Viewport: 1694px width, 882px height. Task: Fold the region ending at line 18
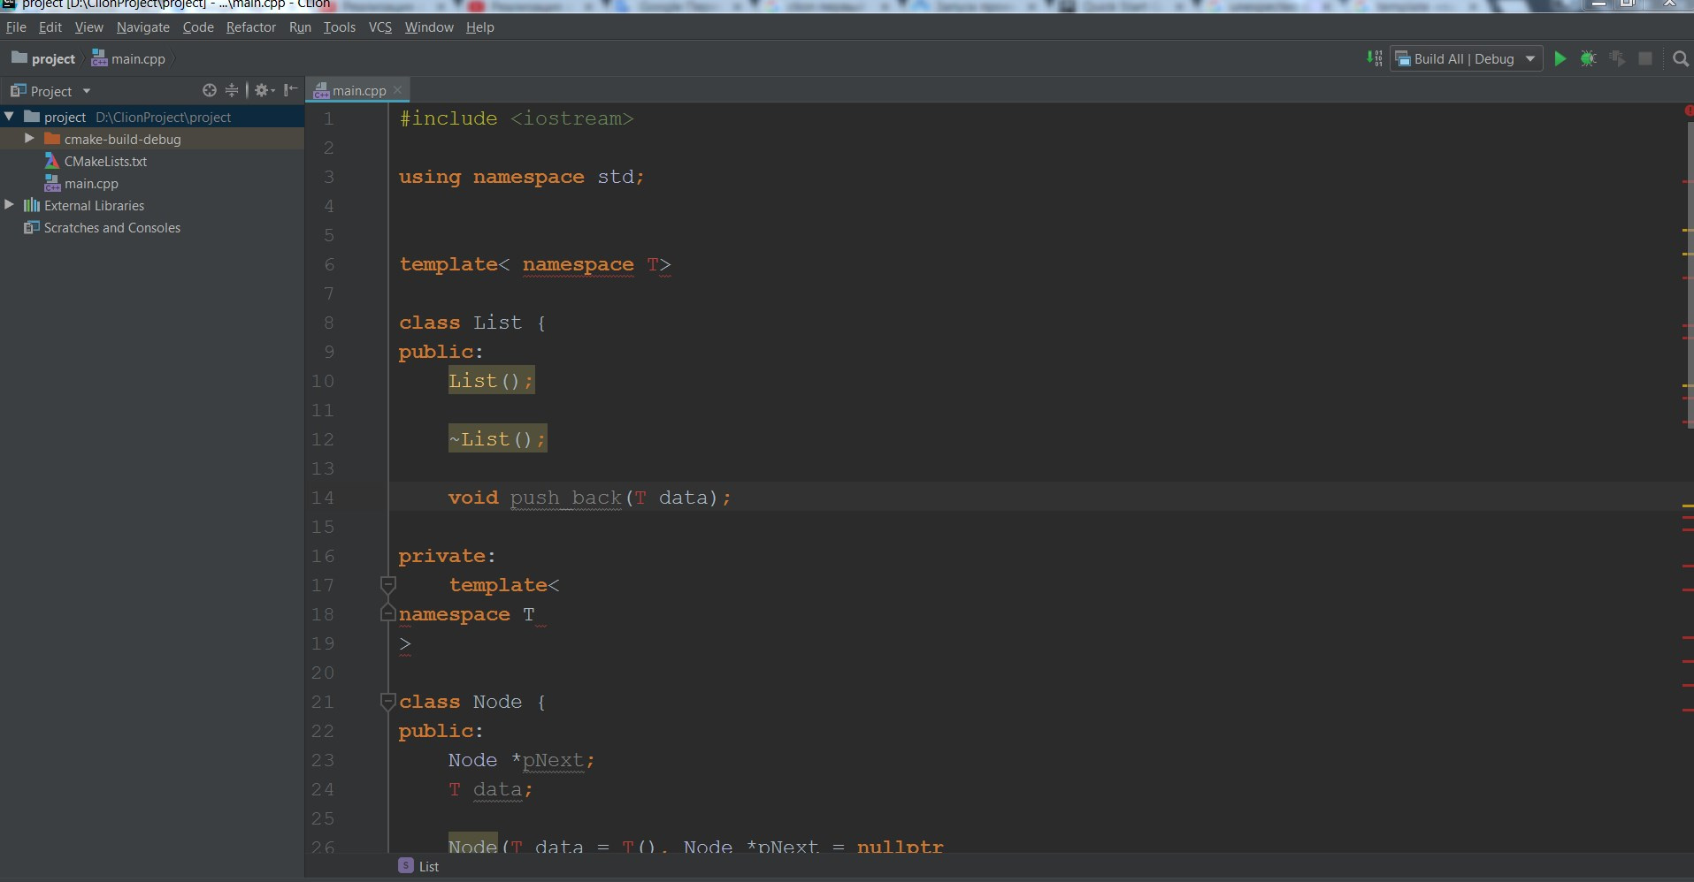point(387,613)
